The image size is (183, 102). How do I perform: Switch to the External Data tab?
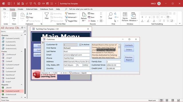tap(32, 9)
